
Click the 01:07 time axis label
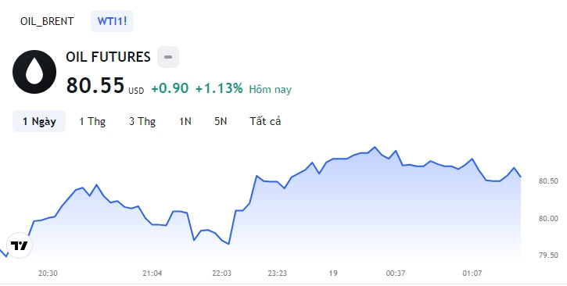click(x=472, y=273)
